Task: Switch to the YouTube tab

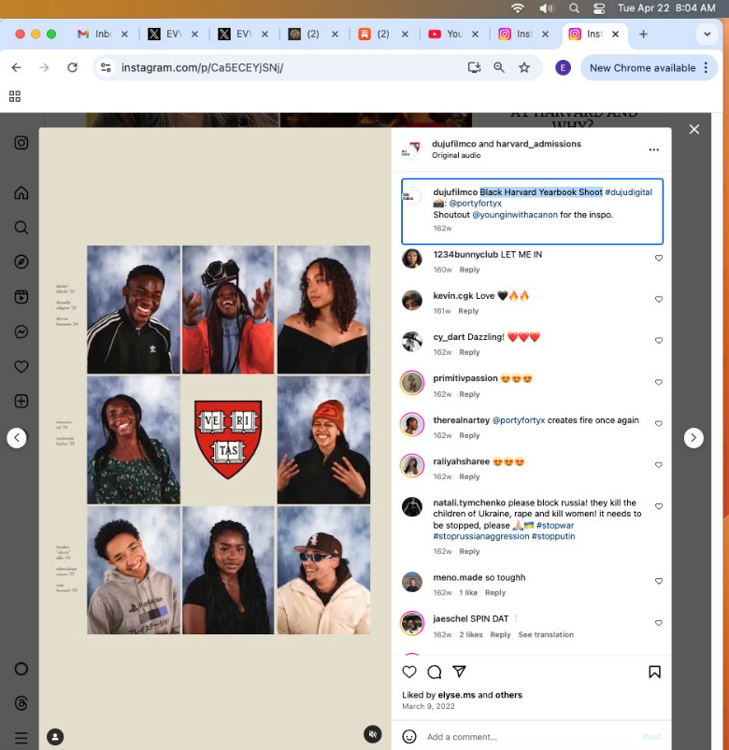Action: coord(452,34)
